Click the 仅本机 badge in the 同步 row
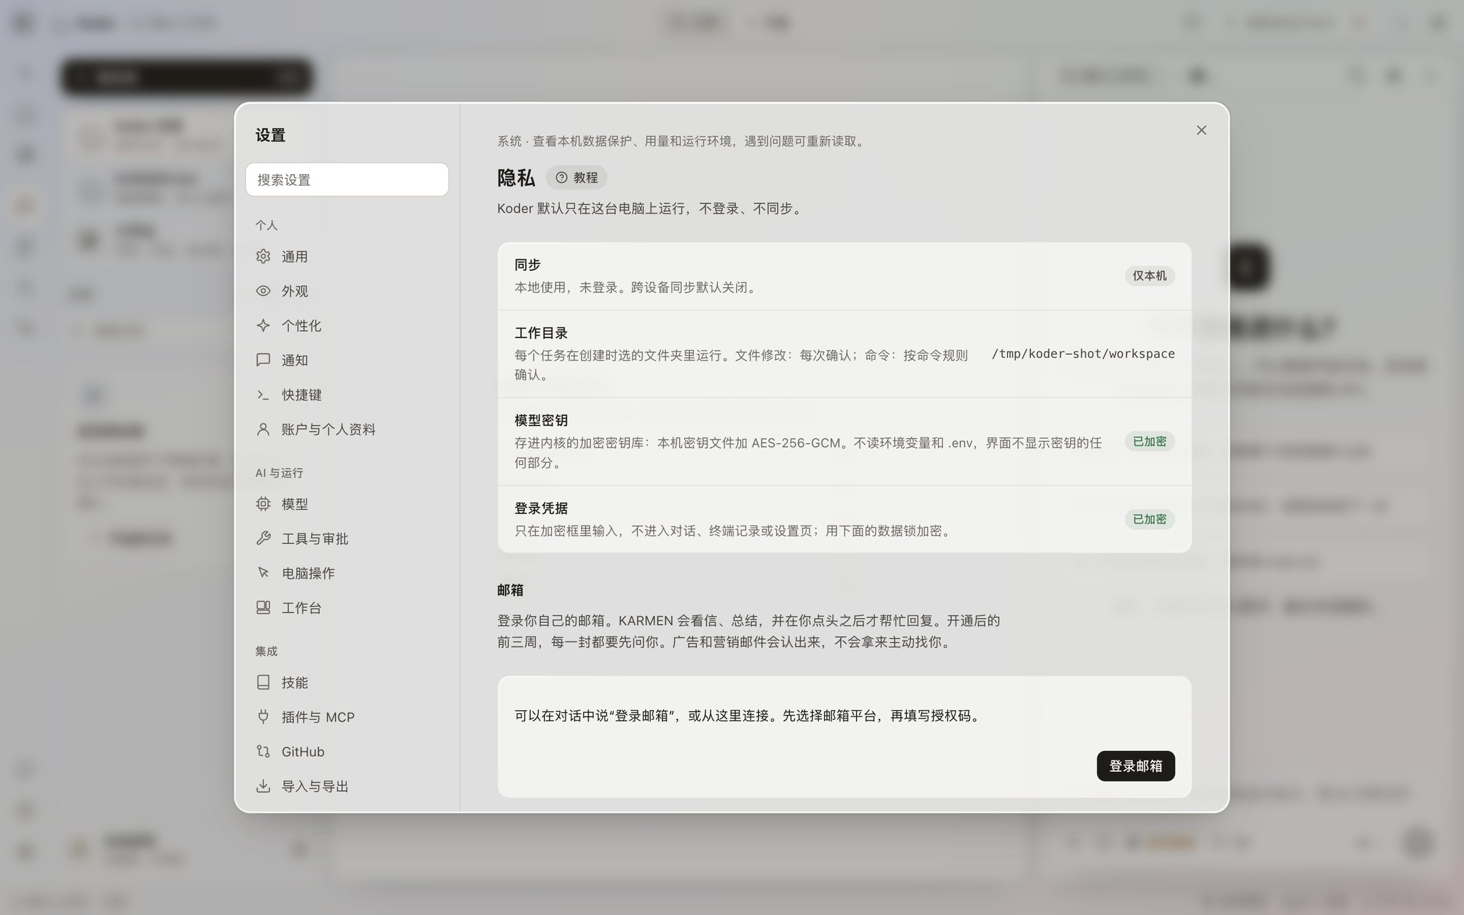The width and height of the screenshot is (1464, 915). (x=1150, y=276)
